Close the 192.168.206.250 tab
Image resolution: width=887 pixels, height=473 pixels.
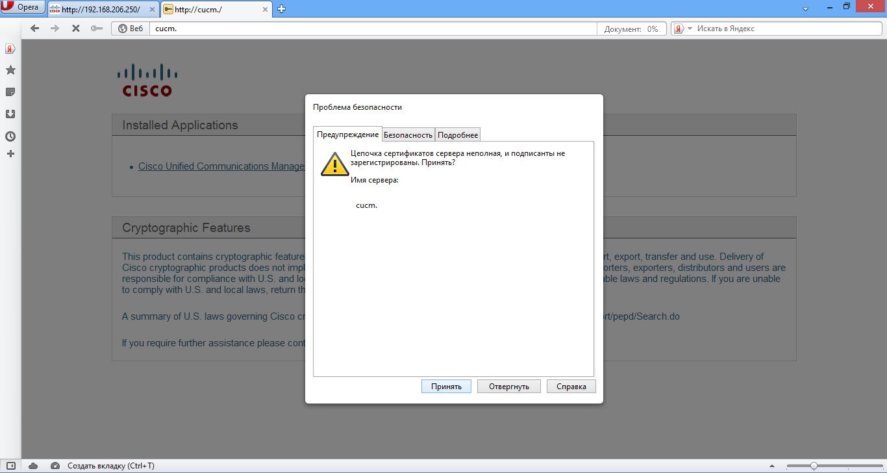click(151, 9)
